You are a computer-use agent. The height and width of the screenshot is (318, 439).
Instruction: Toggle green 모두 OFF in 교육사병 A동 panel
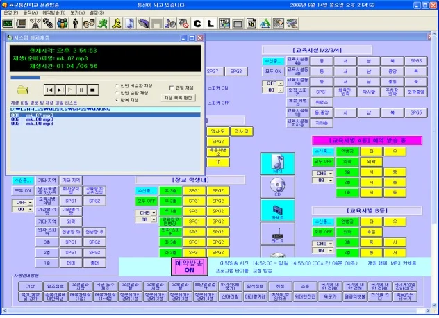tap(323, 162)
